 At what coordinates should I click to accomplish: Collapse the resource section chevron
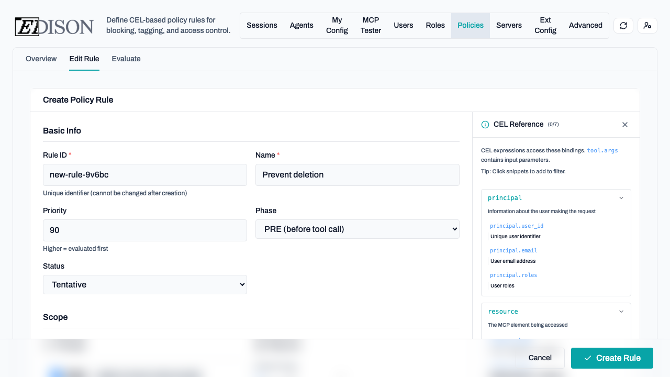point(621,312)
